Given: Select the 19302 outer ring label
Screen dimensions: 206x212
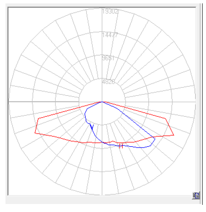Looking at the screenshot, I should pos(110,11).
